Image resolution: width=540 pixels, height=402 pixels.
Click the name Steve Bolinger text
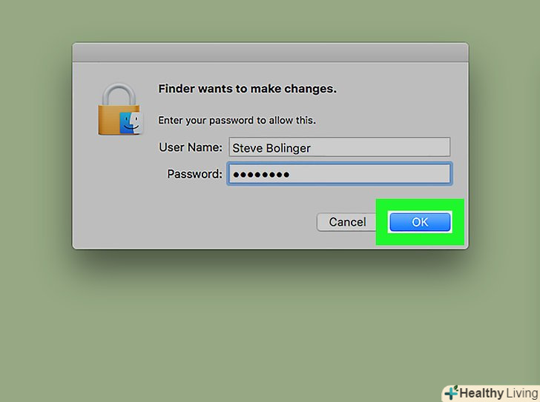271,148
